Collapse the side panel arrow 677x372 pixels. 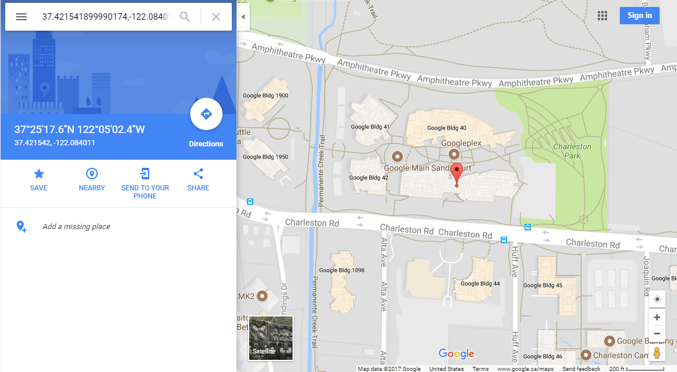243,17
